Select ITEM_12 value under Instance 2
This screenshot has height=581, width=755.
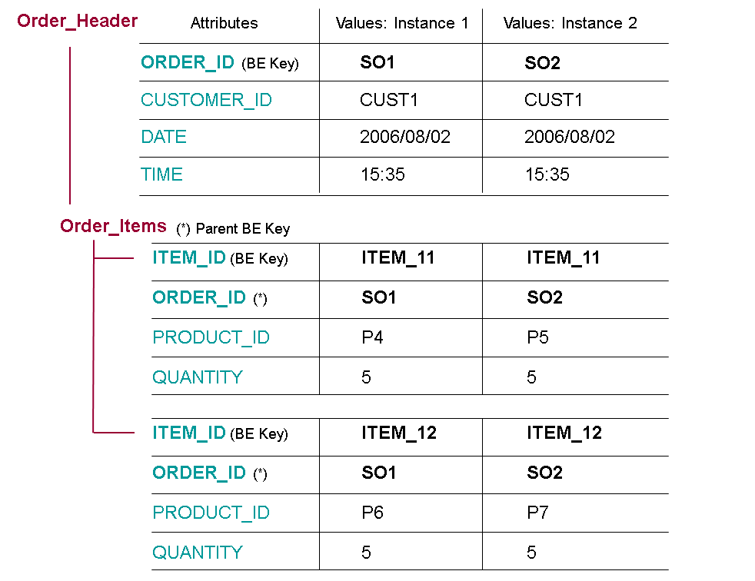[x=564, y=433]
